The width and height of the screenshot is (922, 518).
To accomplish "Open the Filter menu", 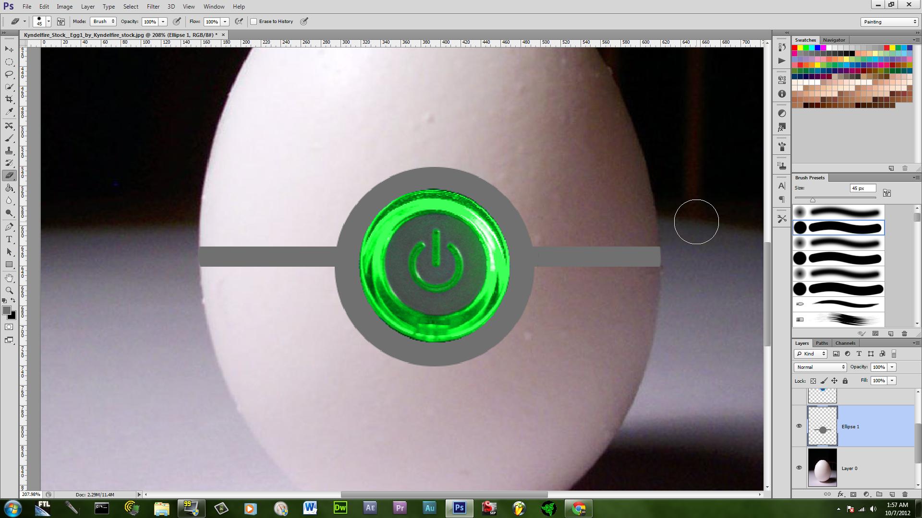I will click(153, 7).
